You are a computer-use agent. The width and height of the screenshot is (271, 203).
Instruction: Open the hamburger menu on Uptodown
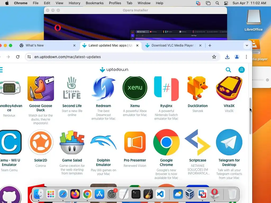click(1, 70)
